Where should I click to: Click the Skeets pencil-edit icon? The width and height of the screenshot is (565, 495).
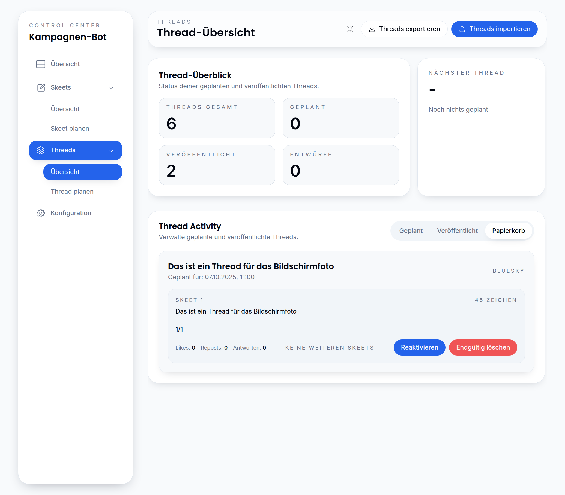[x=41, y=87]
